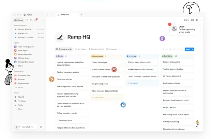This screenshot has height=139, width=211.
Task: Open the 'Sales demo sync' card
Action: pos(107,62)
